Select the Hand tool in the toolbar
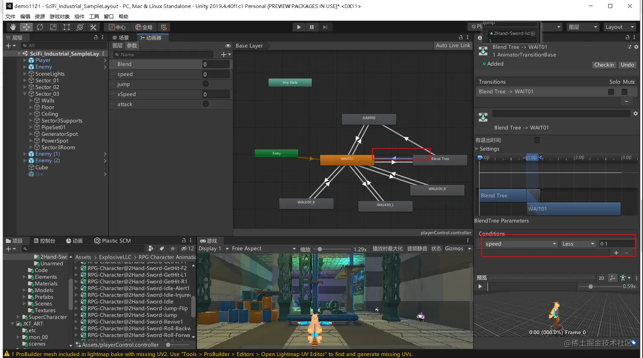Screen dimensions: 643x358 tap(13, 27)
